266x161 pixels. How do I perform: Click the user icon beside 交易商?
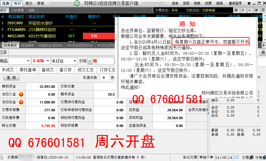2,157
